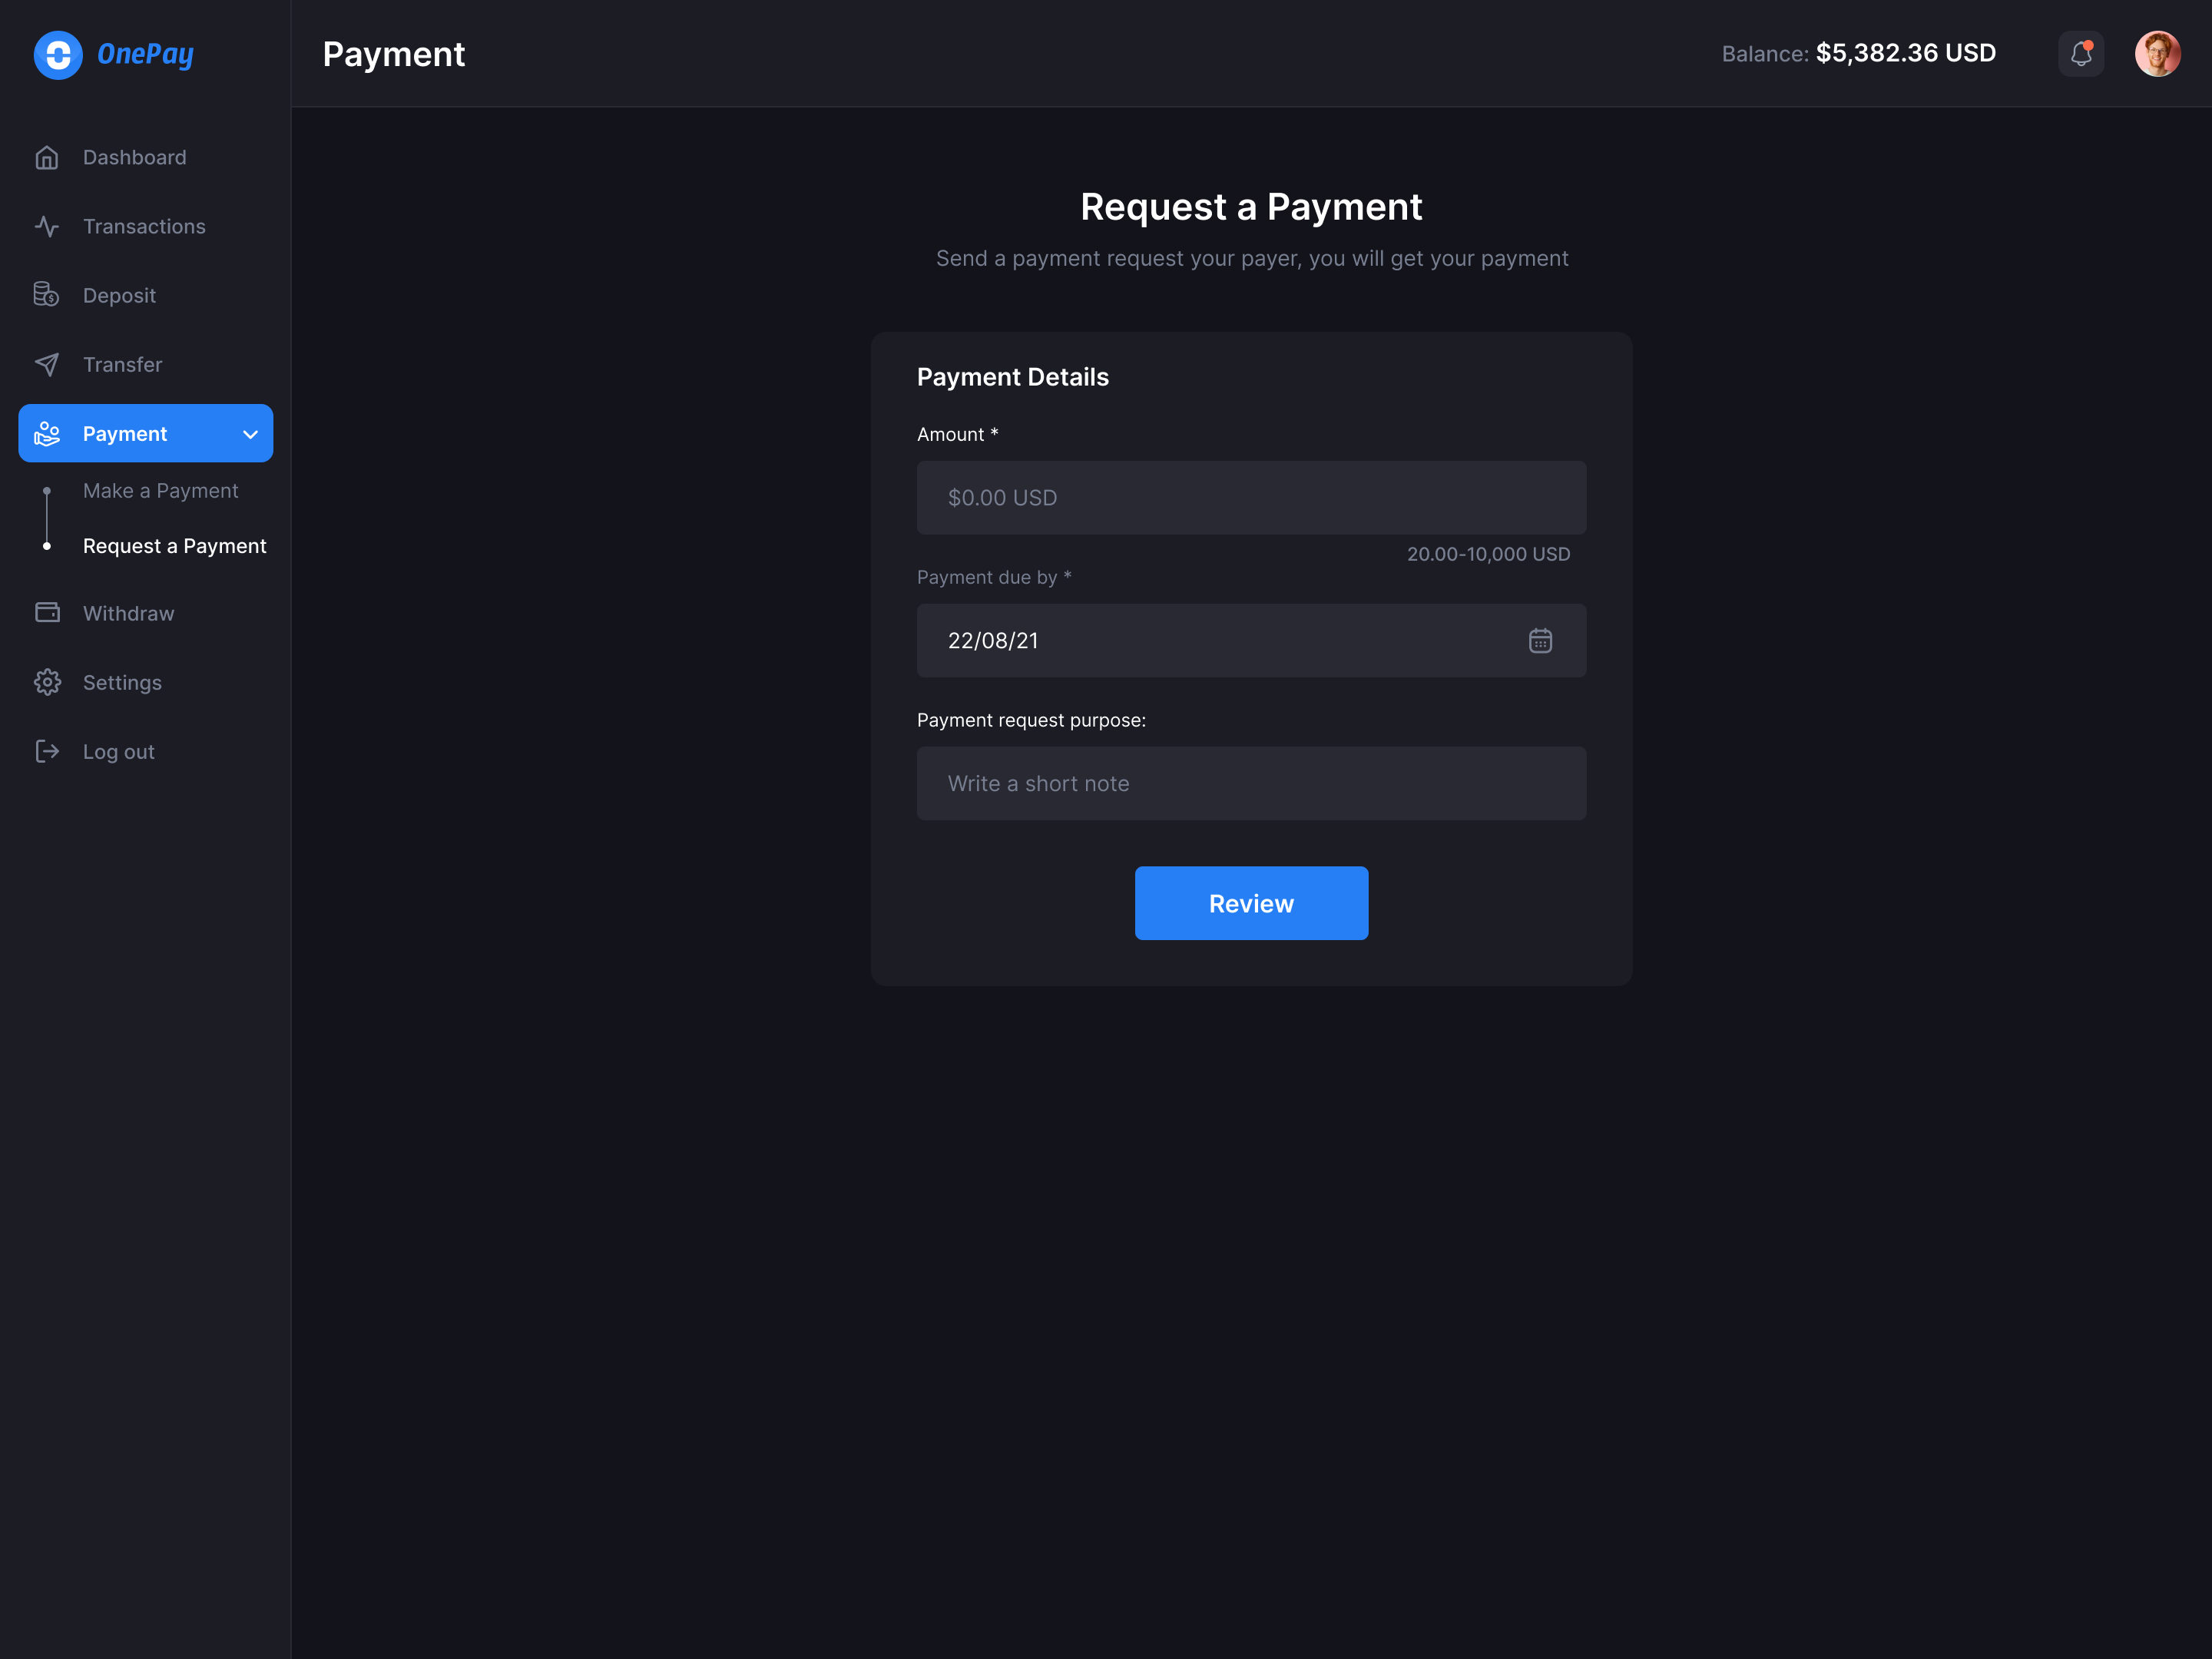
Task: Click the Payment due by date field
Action: (1200, 640)
